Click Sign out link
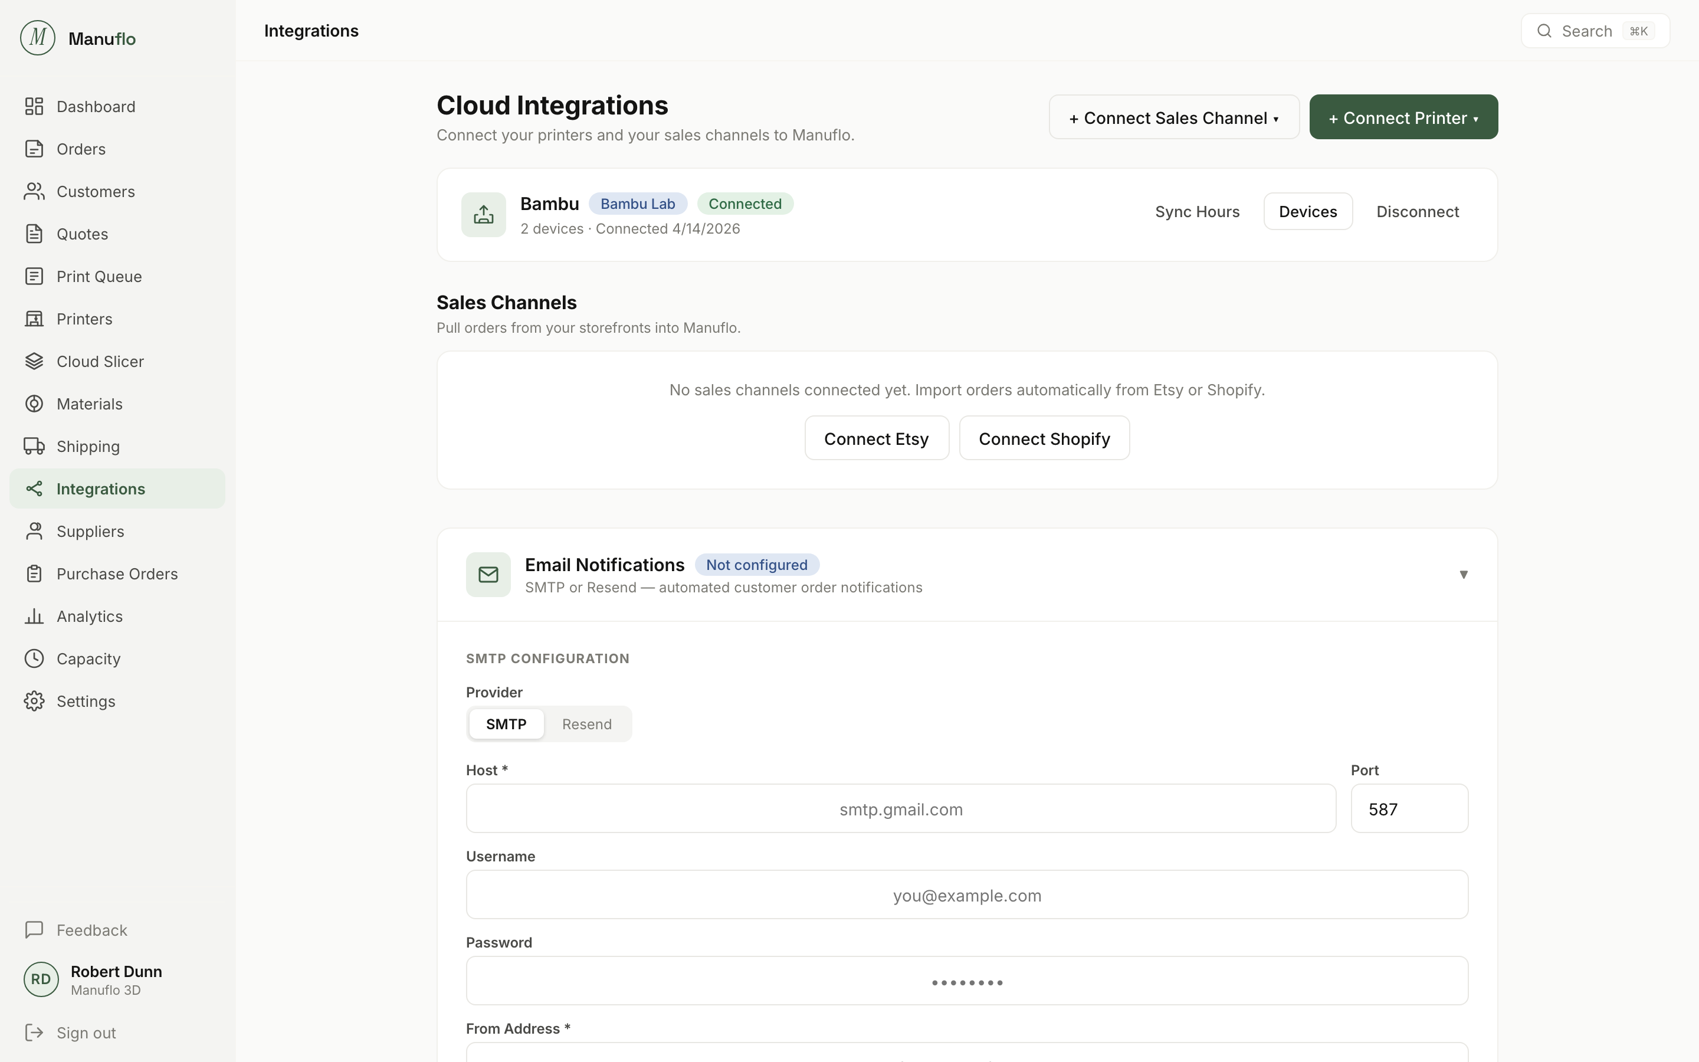The height and width of the screenshot is (1062, 1699). click(117, 1032)
